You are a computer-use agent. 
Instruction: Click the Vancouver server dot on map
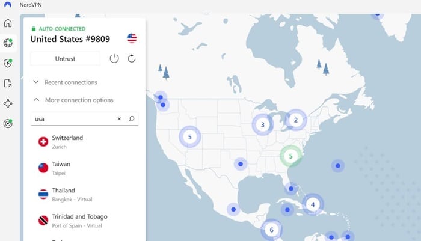pos(161,97)
